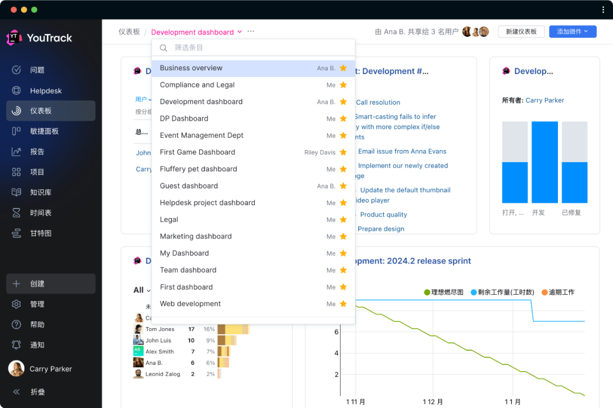Click the 理想燃尽图 green legend swatch
Image resolution: width=613 pixels, height=408 pixels.
coord(427,292)
